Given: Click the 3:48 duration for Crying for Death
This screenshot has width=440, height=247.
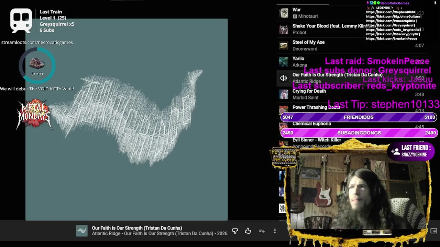Looking at the screenshot, I should [x=419, y=94].
